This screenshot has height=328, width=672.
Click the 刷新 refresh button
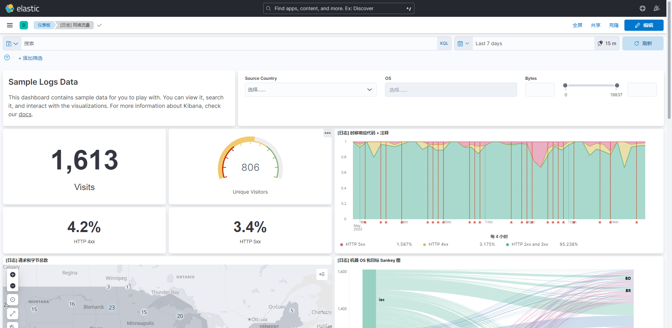click(643, 43)
